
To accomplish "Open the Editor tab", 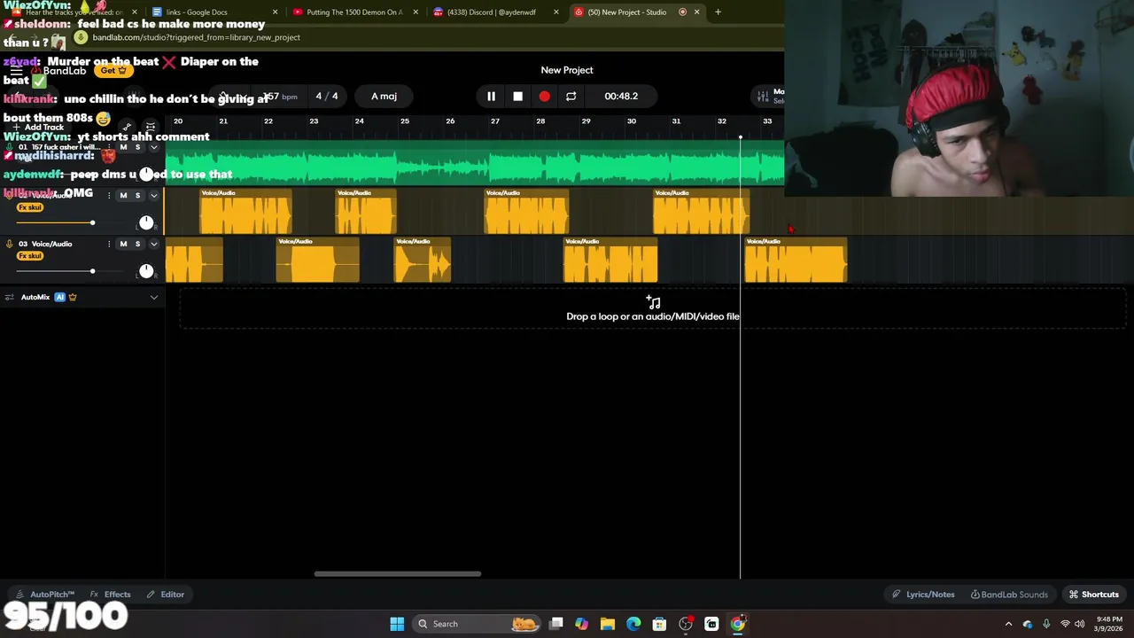I will click(x=166, y=595).
